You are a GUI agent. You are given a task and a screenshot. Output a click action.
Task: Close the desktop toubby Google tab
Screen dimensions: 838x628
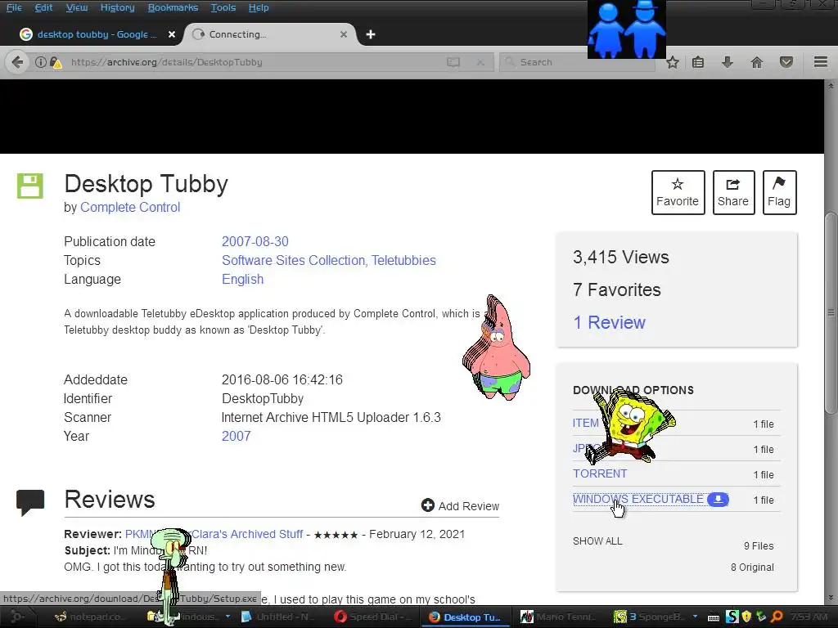tap(172, 34)
